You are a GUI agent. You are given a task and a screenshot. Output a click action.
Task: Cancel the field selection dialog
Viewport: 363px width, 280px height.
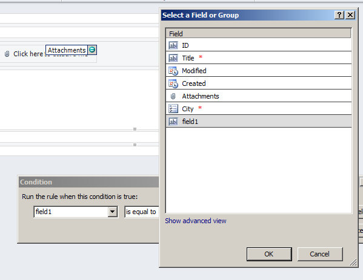pyautogui.click(x=320, y=254)
